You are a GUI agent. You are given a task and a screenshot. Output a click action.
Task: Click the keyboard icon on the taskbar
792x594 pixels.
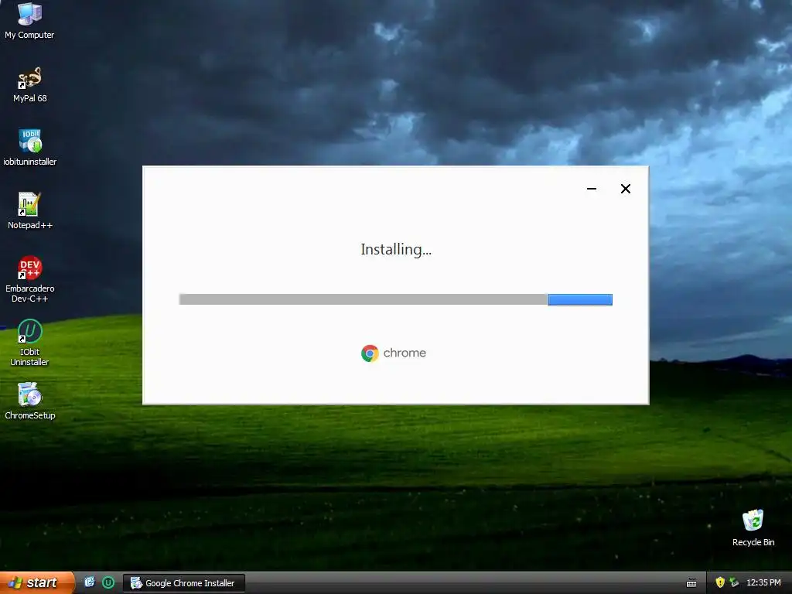[691, 583]
